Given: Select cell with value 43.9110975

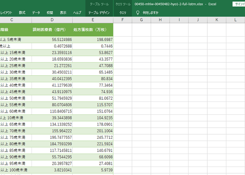Looking at the screenshot, I should coord(52,92).
